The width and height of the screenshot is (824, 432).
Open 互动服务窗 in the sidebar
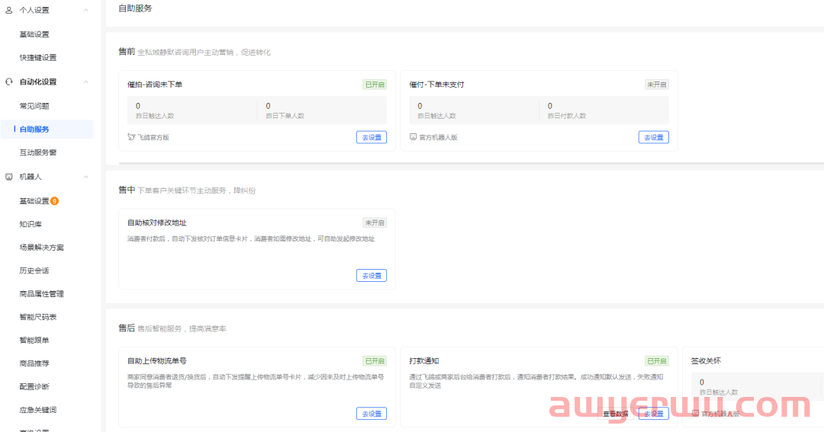click(38, 152)
